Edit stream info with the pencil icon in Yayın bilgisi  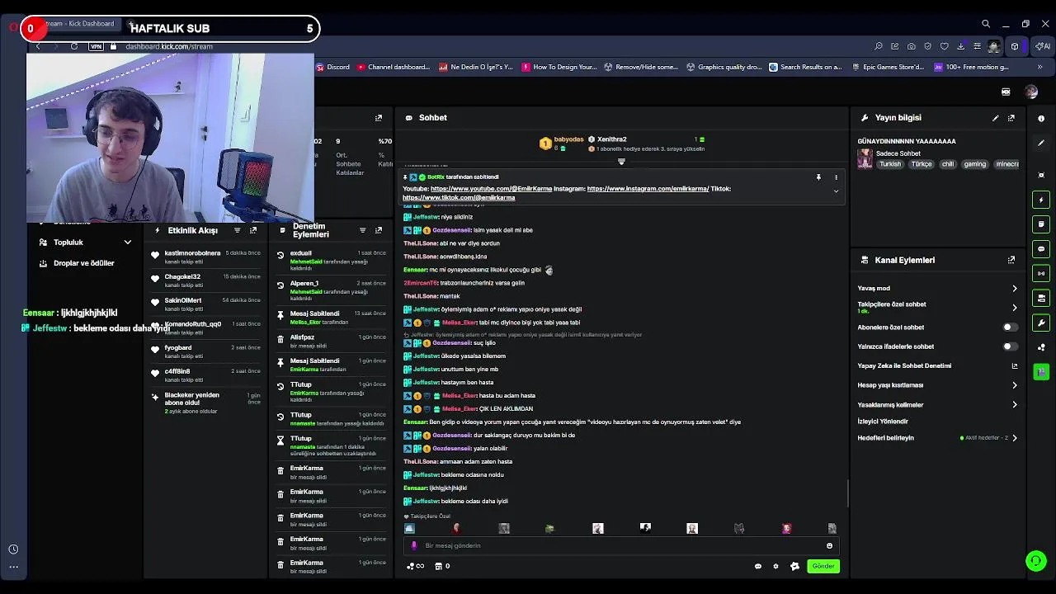tap(995, 118)
